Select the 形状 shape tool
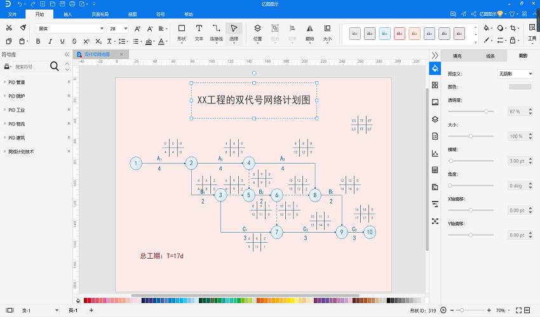Viewport: 540px width, 317px height. tap(182, 33)
